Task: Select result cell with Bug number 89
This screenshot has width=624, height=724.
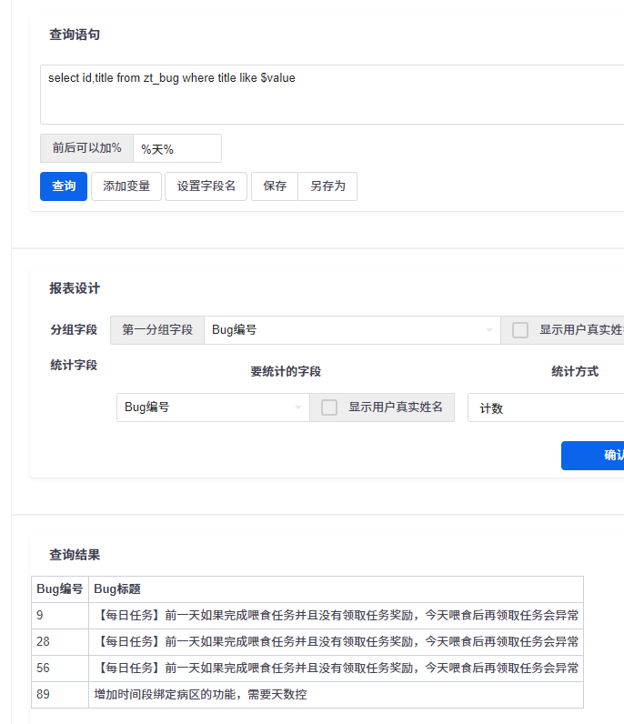Action: coord(60,695)
